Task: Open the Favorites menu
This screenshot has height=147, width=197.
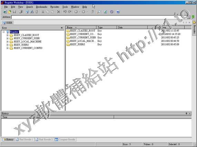Action: [x=55, y=7]
